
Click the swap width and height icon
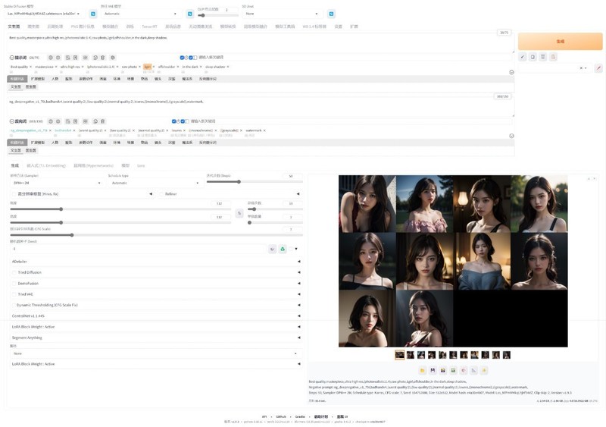click(239, 213)
